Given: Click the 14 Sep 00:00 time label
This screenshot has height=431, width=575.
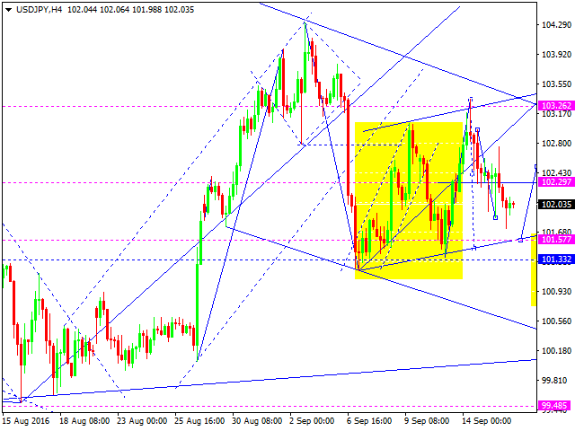Looking at the screenshot, I should coord(487,421).
